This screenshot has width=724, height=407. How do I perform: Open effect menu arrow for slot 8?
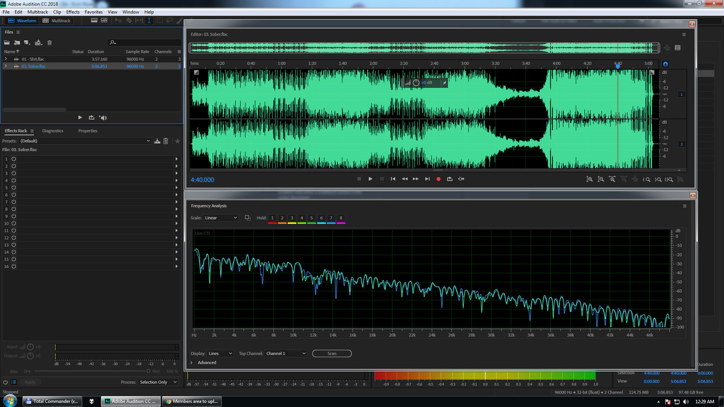point(176,209)
